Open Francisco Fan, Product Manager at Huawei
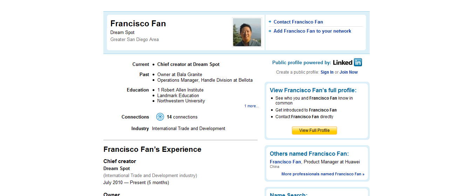The width and height of the screenshot is (472, 196). [285, 162]
